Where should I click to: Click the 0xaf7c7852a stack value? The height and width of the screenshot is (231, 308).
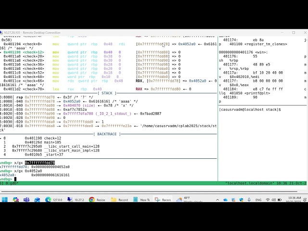pos(75,109)
